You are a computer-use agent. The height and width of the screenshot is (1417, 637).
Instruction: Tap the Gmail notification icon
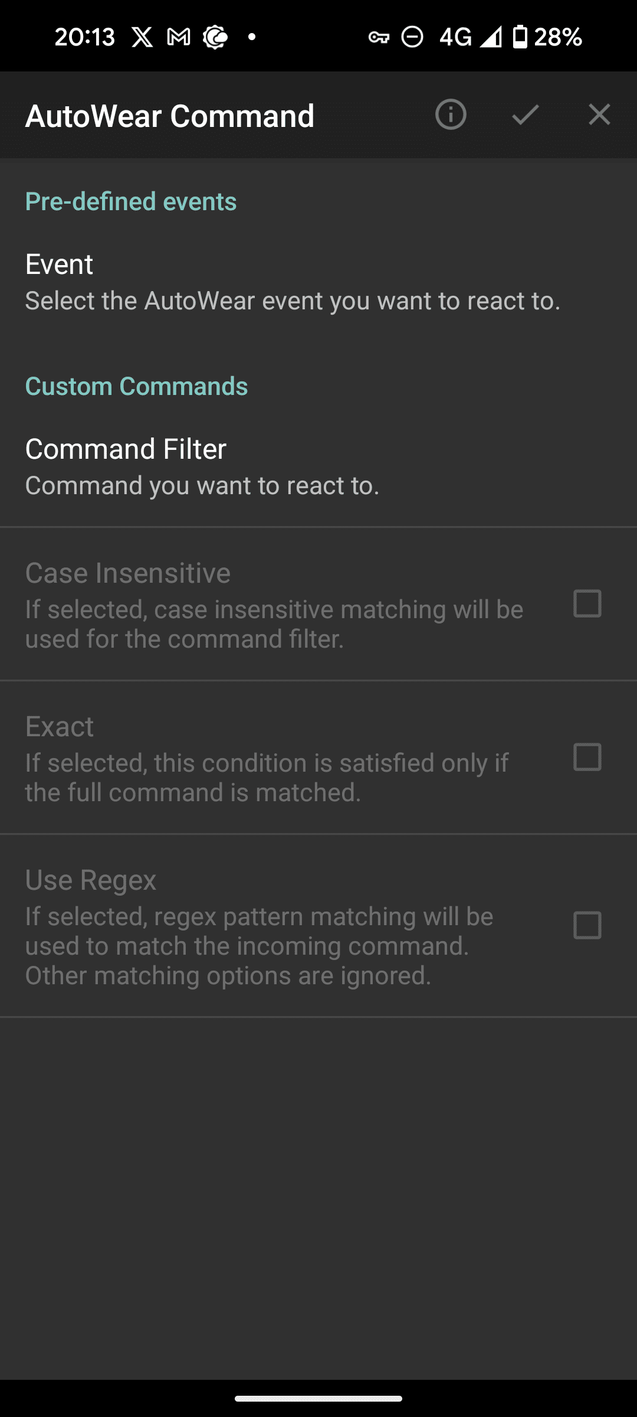pyautogui.click(x=179, y=37)
